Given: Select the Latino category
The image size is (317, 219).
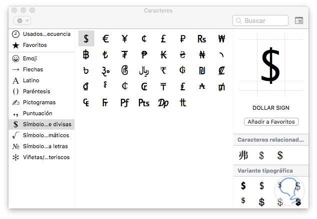Looking at the screenshot, I should pyautogui.click(x=31, y=80).
